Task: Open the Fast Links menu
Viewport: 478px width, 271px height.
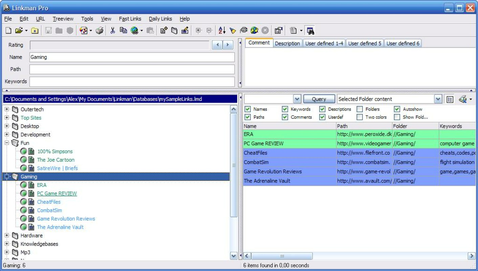Action: 130,19
